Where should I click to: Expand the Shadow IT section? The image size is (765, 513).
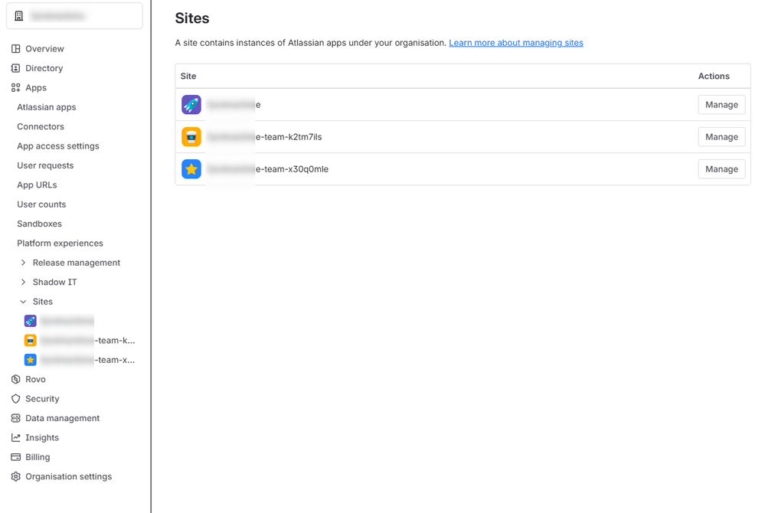pos(23,283)
